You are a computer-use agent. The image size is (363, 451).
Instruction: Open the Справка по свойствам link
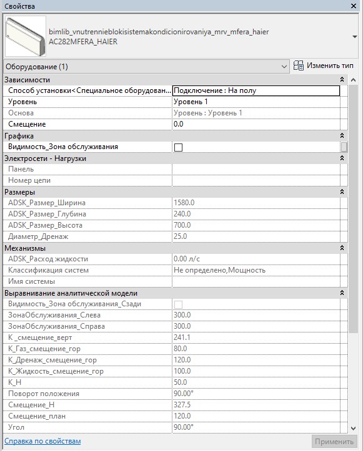point(42,441)
